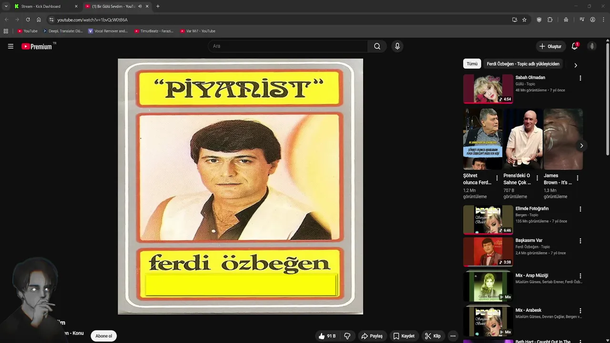
Task: View site information icon in address bar
Action: (51, 20)
